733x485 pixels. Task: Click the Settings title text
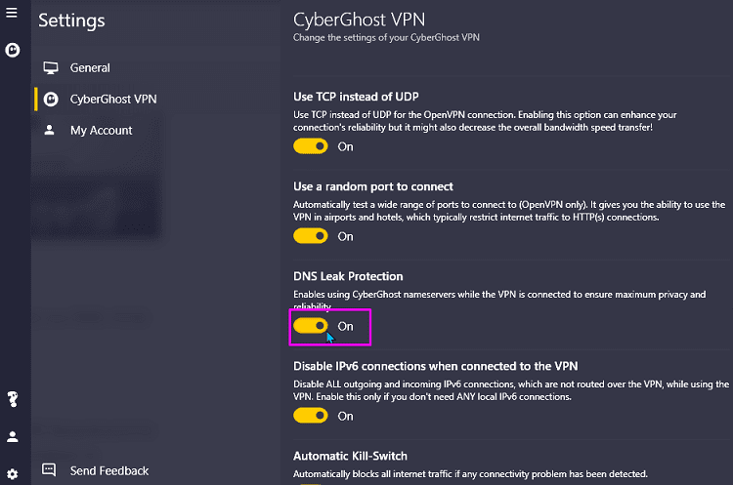71,21
